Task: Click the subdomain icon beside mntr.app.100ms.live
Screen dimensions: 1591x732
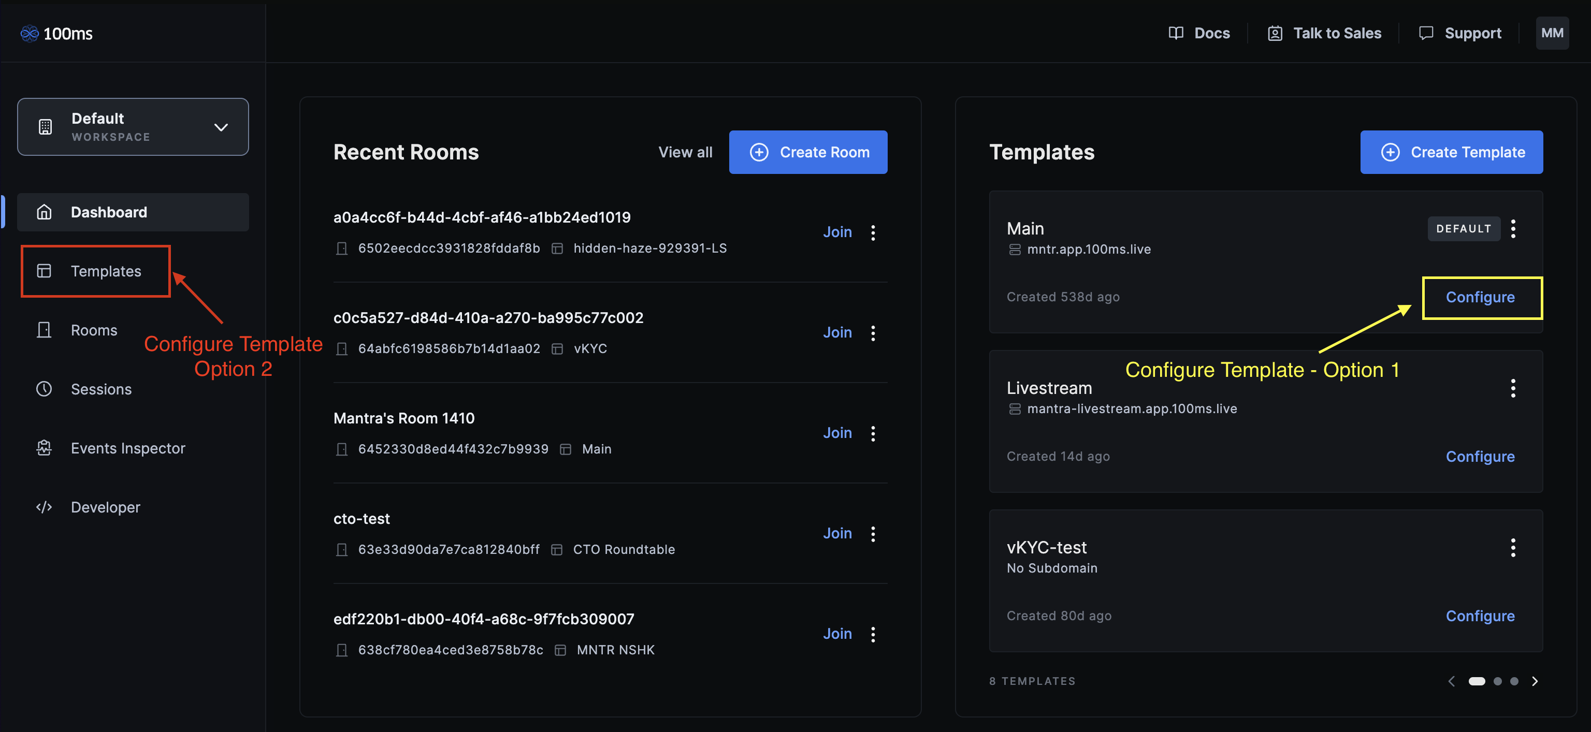Action: pos(1015,250)
